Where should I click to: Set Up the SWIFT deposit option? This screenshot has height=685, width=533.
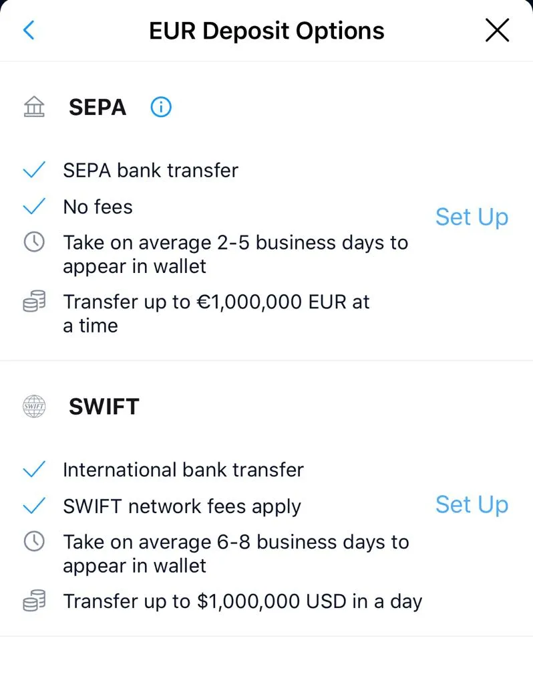tap(472, 504)
